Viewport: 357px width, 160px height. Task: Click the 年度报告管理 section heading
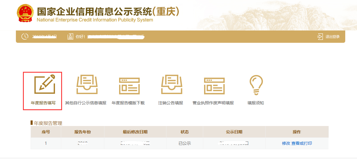48,123
